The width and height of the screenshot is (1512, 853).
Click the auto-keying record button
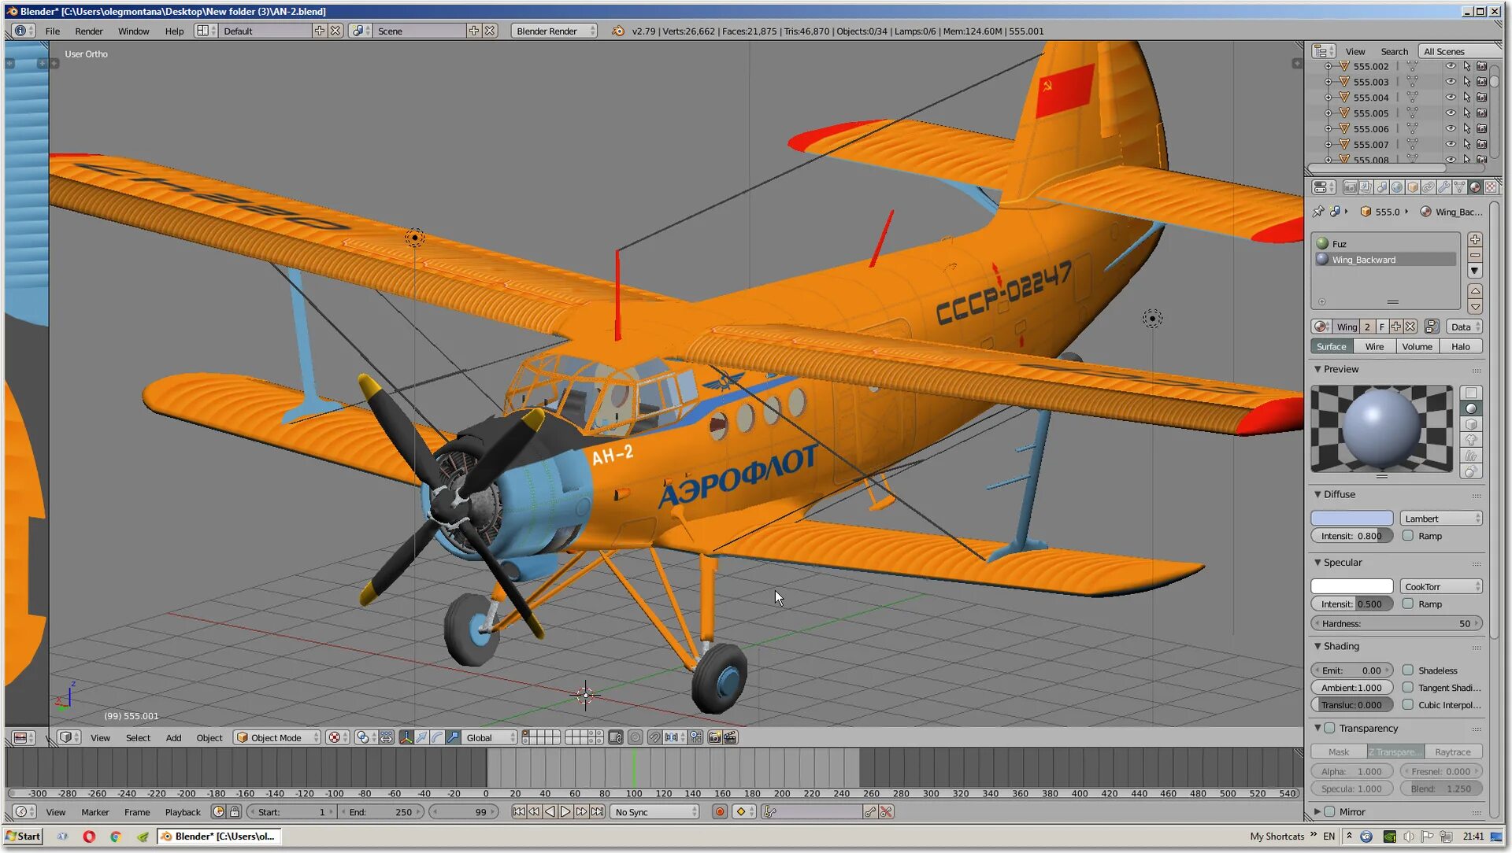(x=719, y=812)
